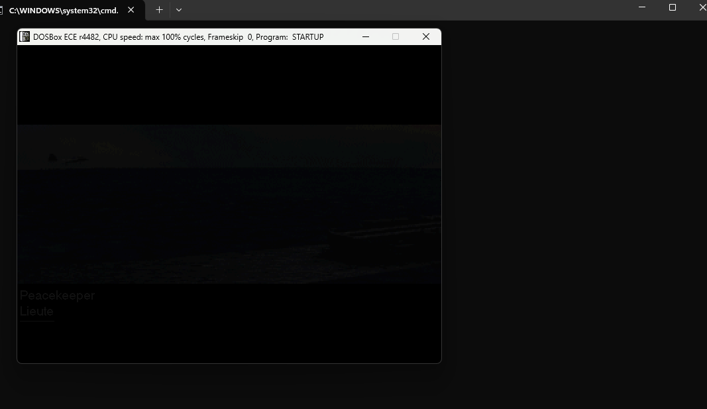Expand the terminal profile dropdown chevron
707x409 pixels.
click(178, 9)
